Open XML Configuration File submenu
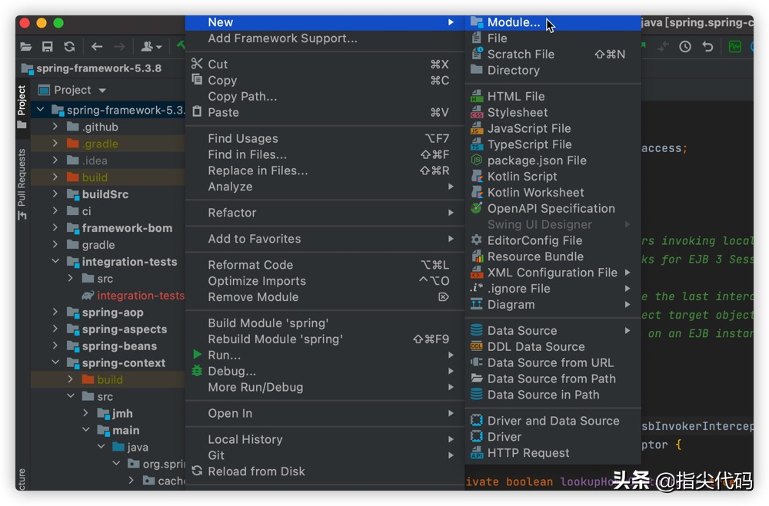 (553, 273)
